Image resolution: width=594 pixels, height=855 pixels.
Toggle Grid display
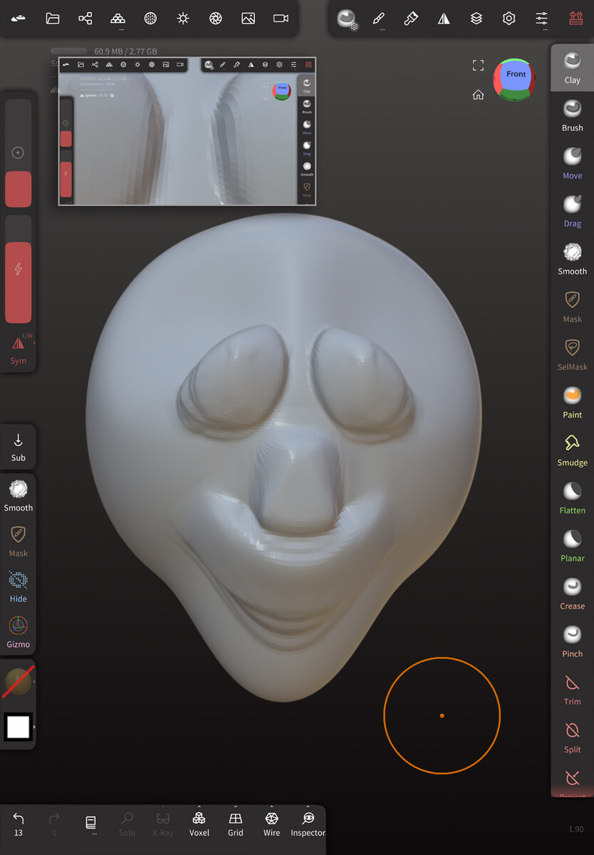click(236, 824)
